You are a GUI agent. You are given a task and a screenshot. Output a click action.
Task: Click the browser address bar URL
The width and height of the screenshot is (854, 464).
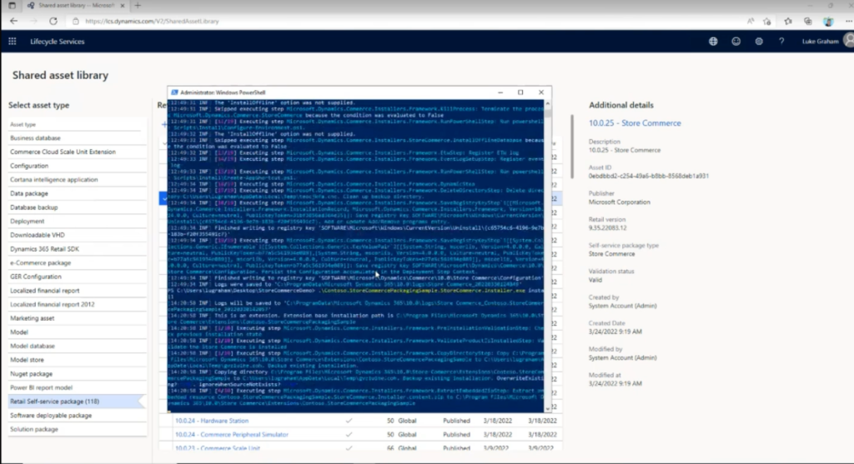[152, 21]
